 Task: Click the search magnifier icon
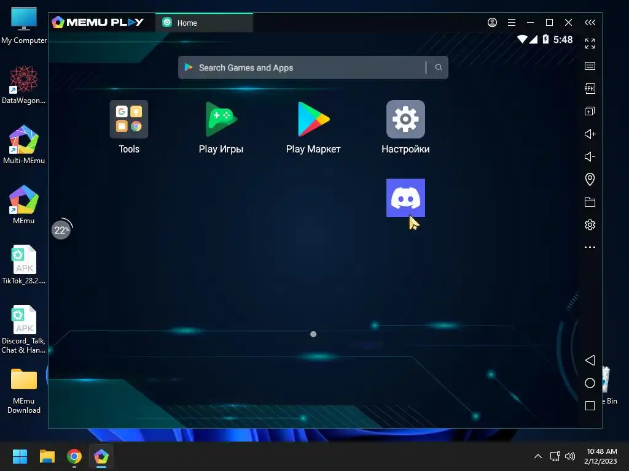tap(439, 67)
